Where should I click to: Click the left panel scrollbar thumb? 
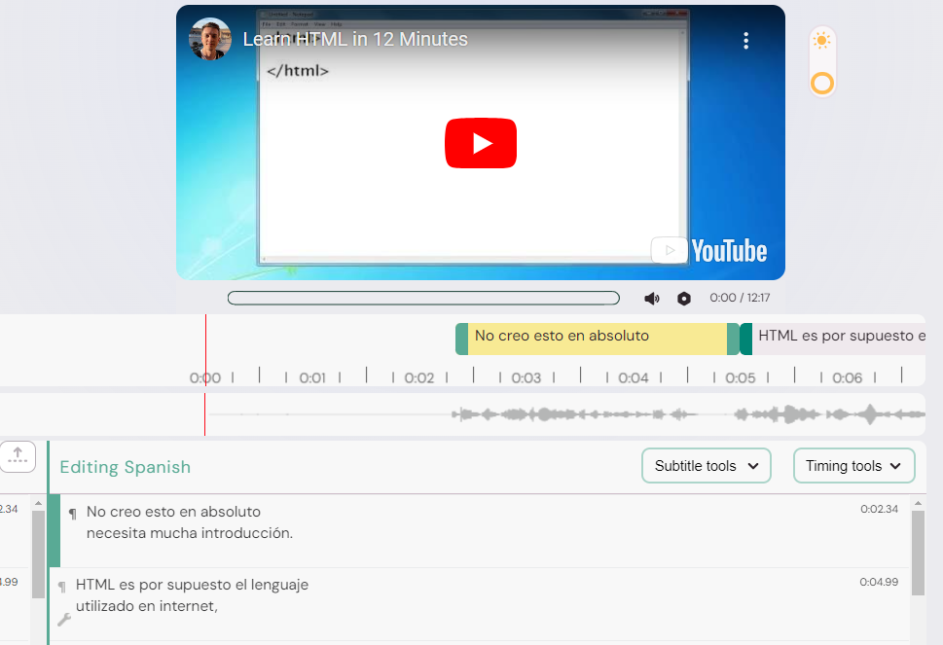pos(38,555)
